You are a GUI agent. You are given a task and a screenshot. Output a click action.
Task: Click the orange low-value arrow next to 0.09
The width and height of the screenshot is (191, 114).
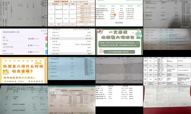coord(115,14)
